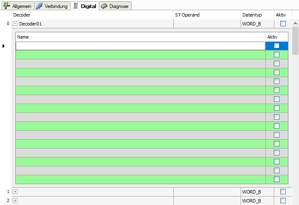Enable Aktiv checkbox for Decoder01
Screen dimensions: 299x205
pos(283,24)
